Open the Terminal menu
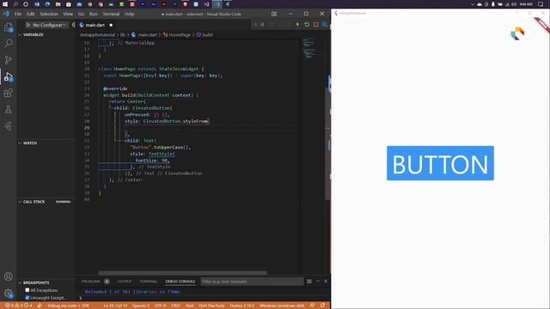Image resolution: width=550 pixels, height=309 pixels. 111,14
